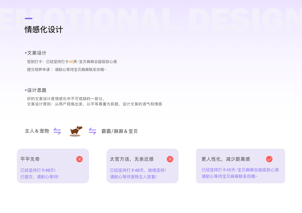302x213 pixels.
Task: Click the swap arrows icon beside 霸霸/麻麻&宝贝
Action: click(92, 131)
